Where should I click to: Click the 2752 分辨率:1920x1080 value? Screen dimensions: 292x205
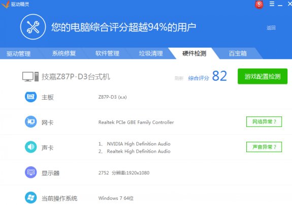124,173
